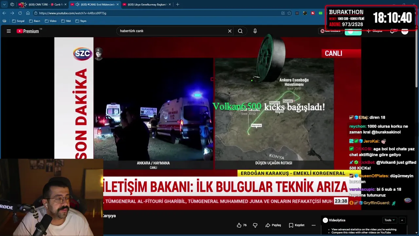Run search with the magnifier button

pyautogui.click(x=240, y=31)
